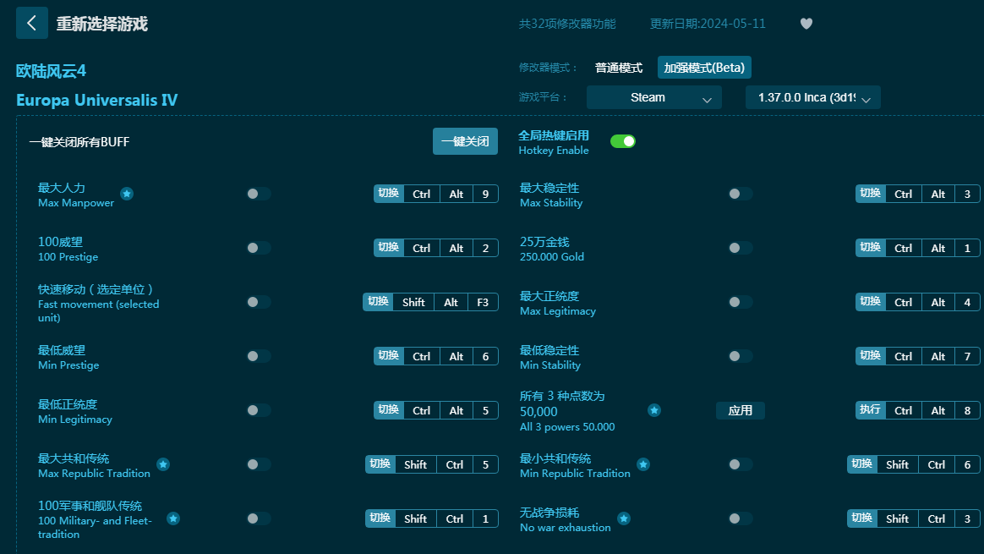Screen dimensions: 984x554
Task: Turn on the 250.000 Gold toggle
Action: tap(741, 248)
